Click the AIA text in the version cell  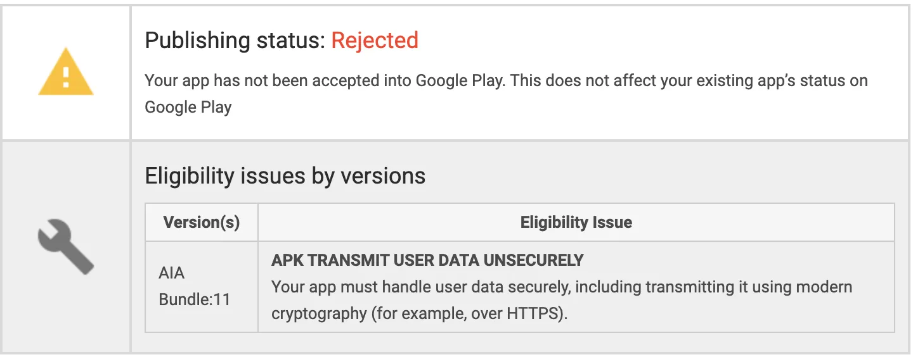point(172,273)
